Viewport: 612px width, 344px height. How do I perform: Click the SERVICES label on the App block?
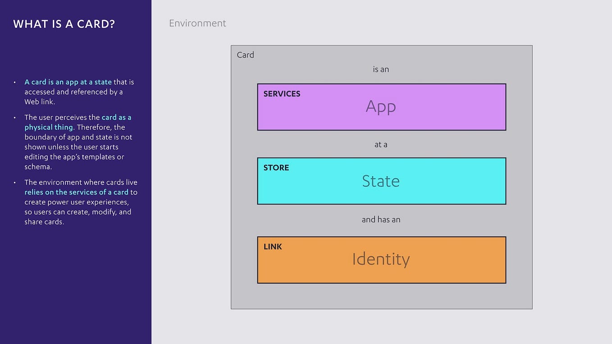(x=282, y=94)
